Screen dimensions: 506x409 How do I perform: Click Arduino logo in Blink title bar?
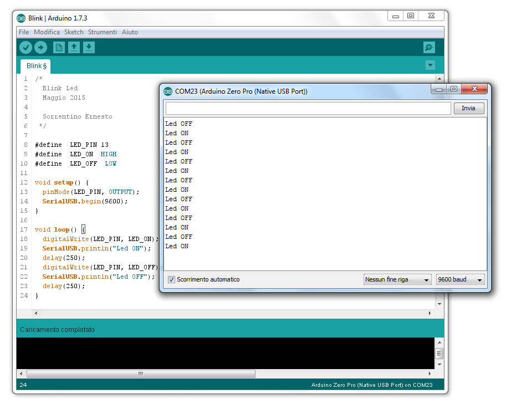21,18
